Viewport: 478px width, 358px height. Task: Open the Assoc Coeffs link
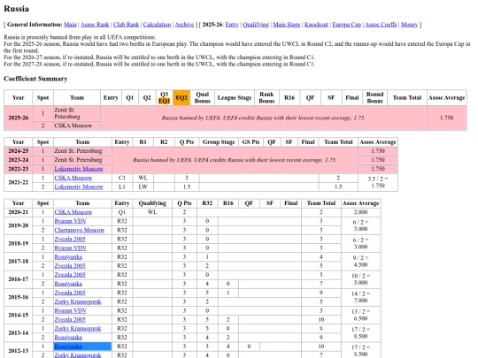381,25
